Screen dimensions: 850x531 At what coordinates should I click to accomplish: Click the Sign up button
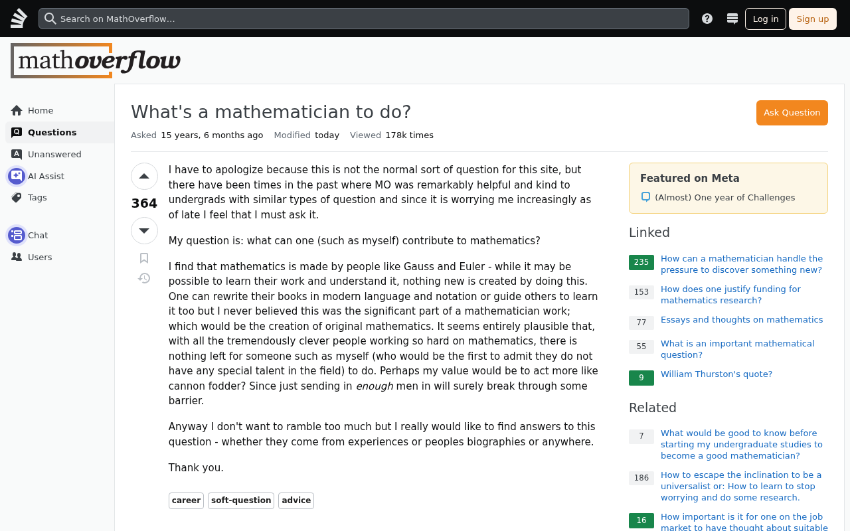[x=813, y=19]
